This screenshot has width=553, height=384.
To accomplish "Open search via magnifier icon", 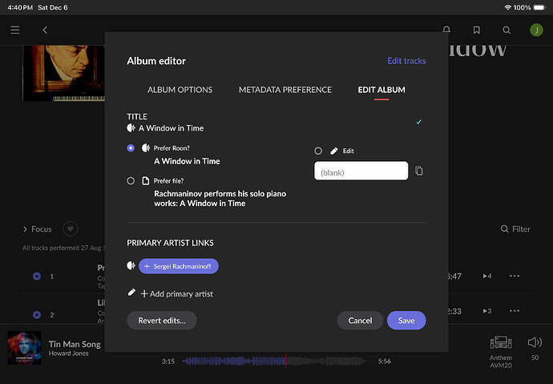I will coord(507,30).
